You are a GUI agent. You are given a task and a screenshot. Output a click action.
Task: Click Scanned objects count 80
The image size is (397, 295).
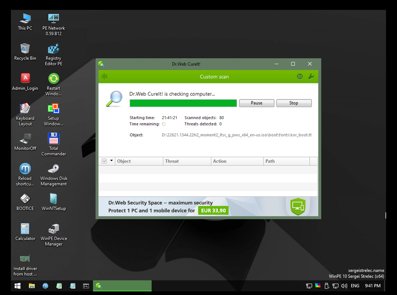[x=222, y=118]
